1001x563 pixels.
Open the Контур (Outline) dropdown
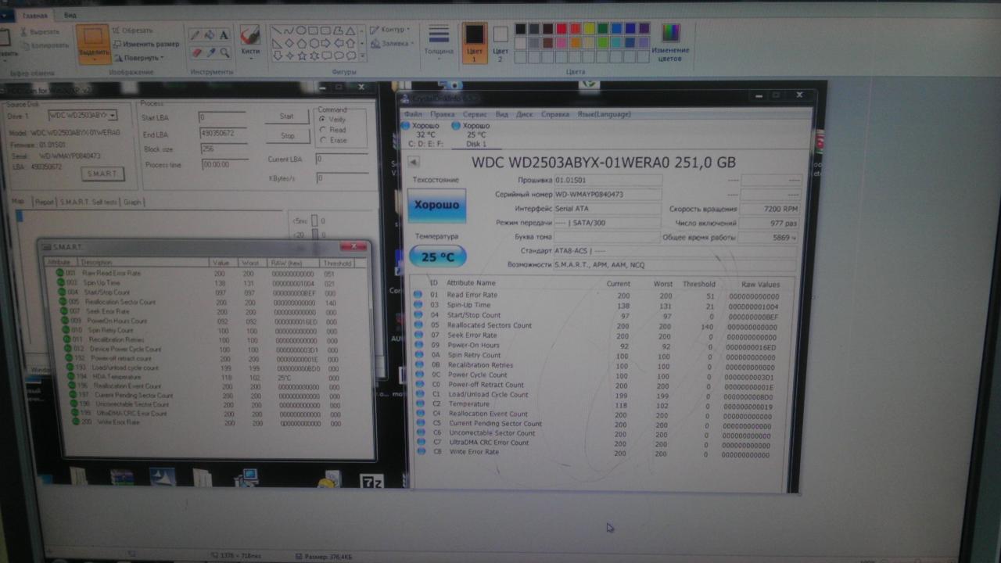[390, 30]
